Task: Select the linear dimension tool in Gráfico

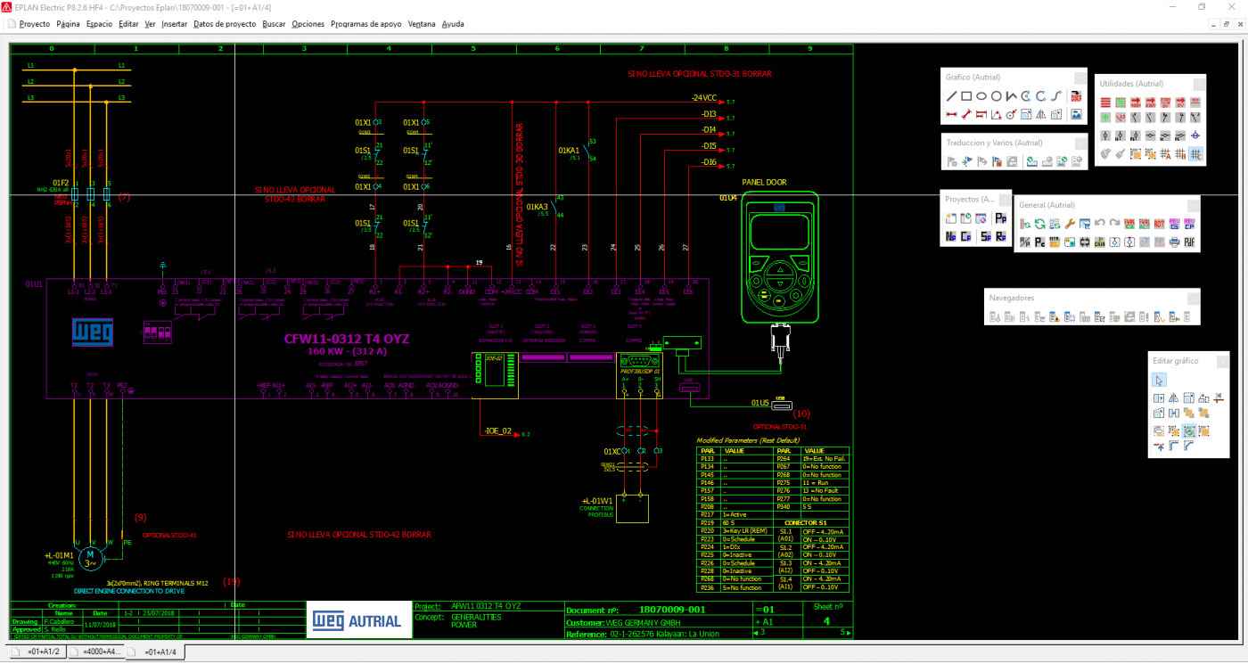Action: click(952, 114)
